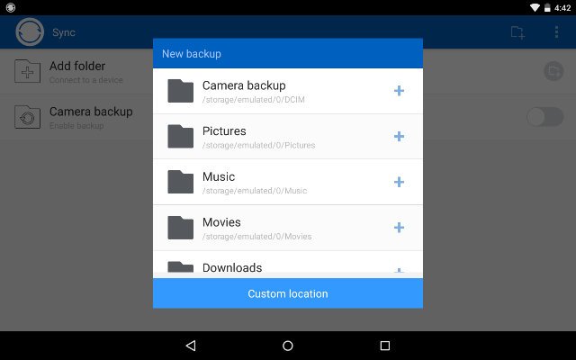Click the Sync title text in app bar
Screen dimensions: 576x360
pyautogui.click(x=64, y=32)
